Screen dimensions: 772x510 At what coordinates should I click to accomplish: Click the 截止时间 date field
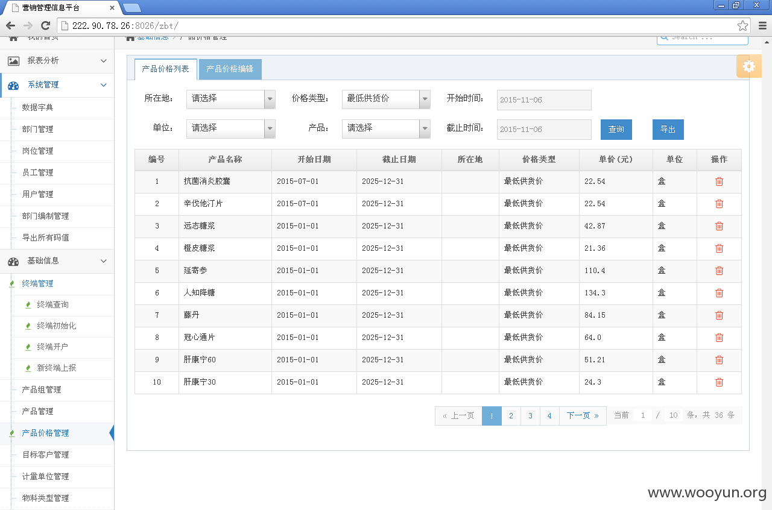(x=544, y=130)
